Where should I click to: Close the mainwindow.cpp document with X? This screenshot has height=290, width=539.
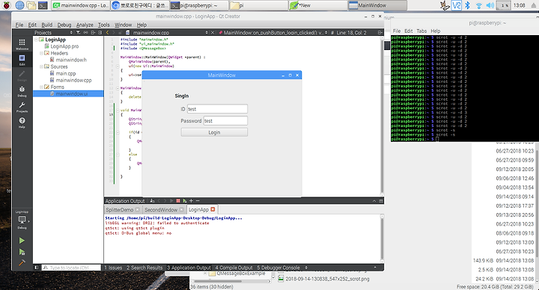(x=213, y=33)
